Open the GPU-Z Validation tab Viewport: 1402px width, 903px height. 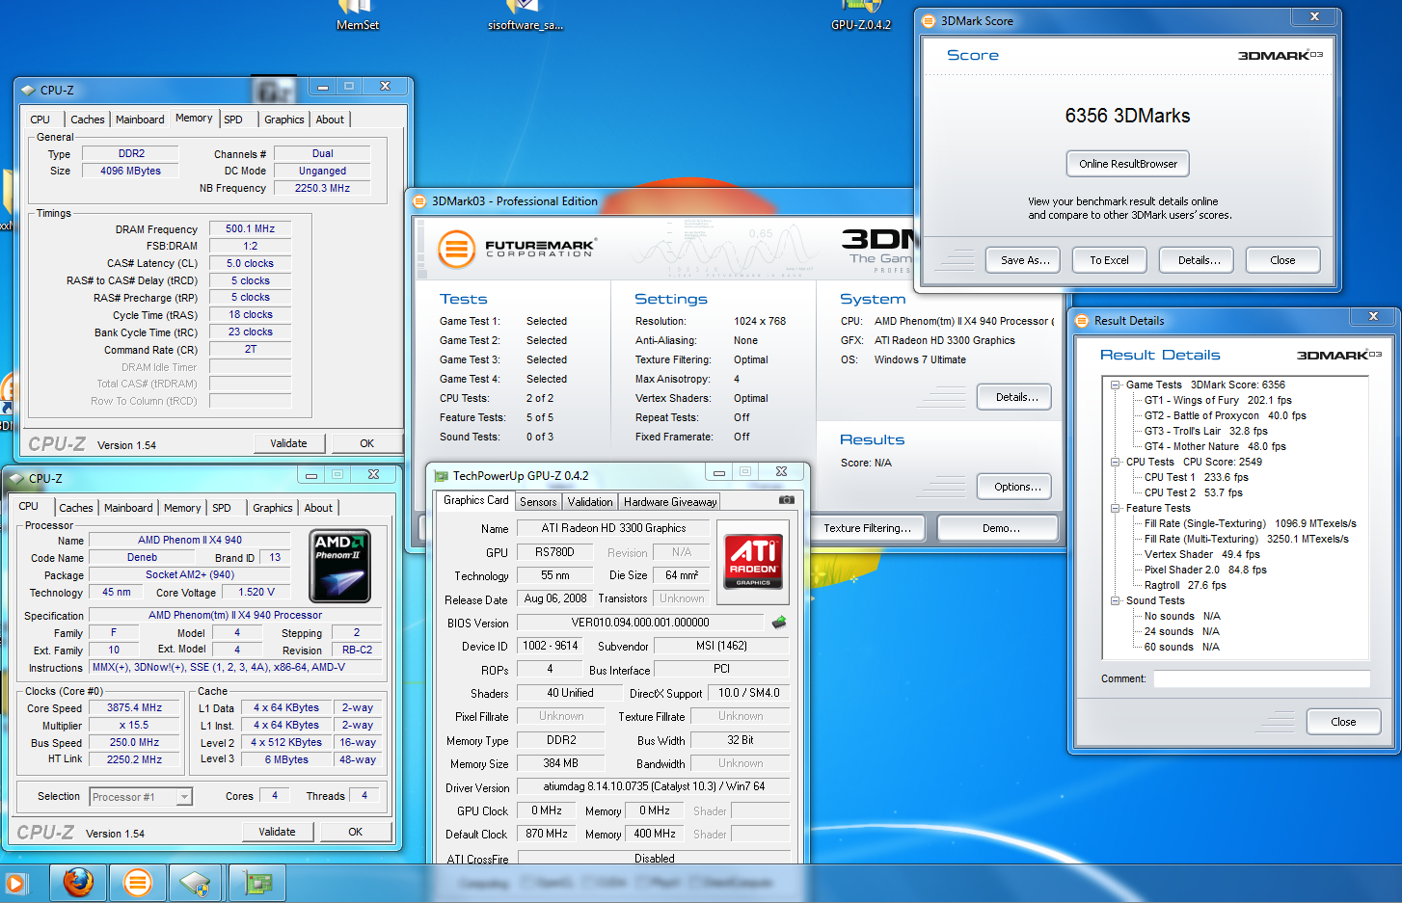pos(590,502)
